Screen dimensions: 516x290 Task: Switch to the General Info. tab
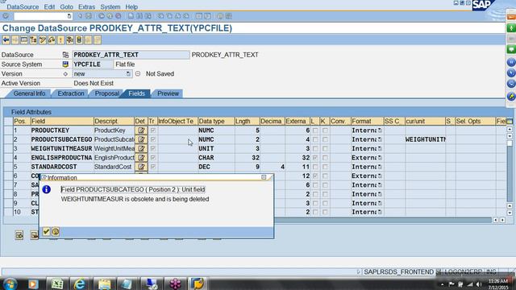[29, 93]
